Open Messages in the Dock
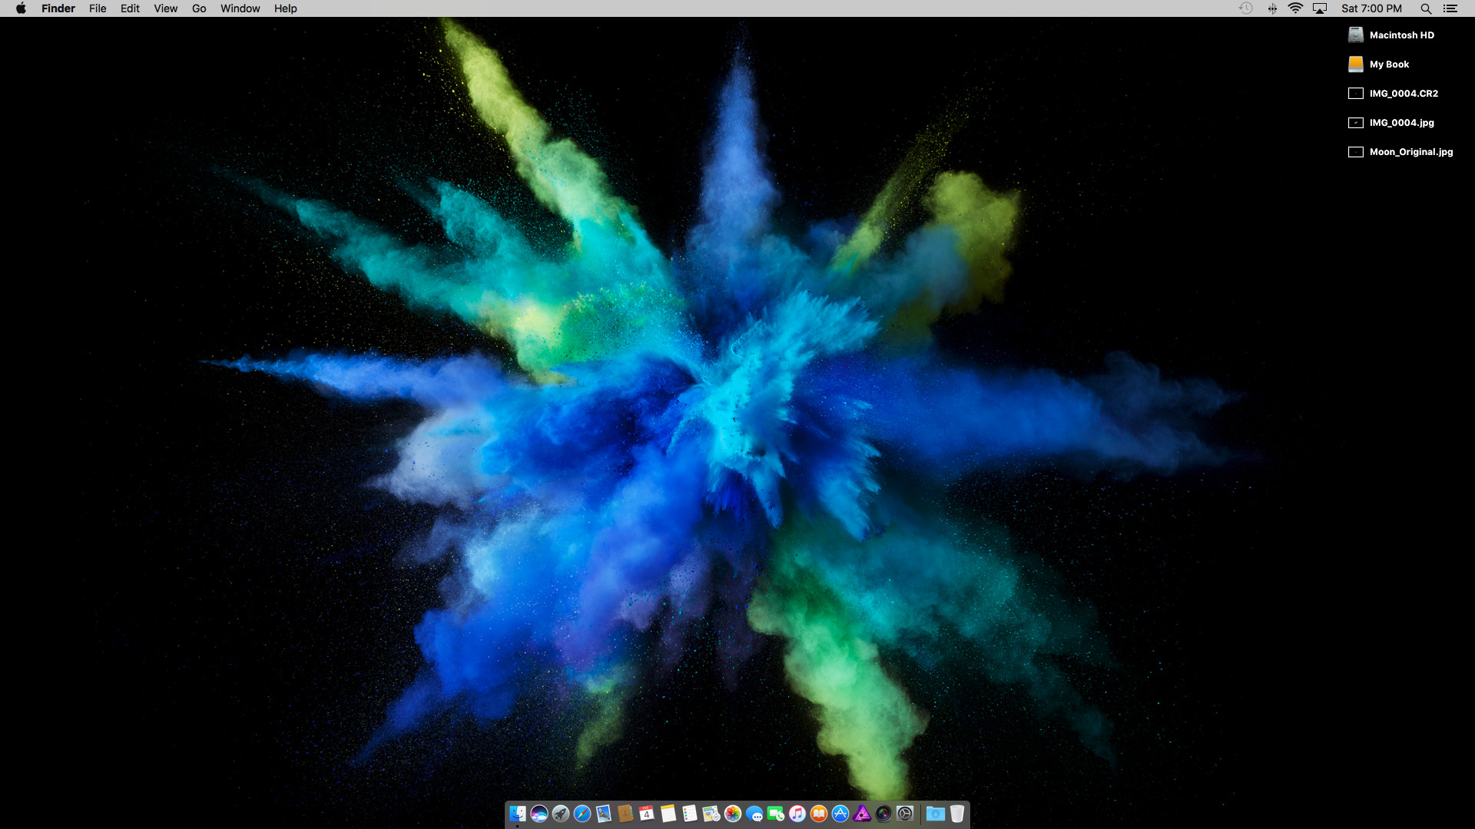 [754, 814]
